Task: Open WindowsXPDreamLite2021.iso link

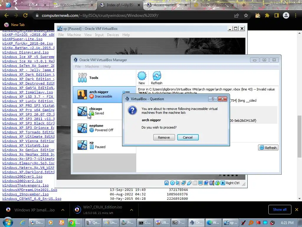Action: (x=30, y=190)
